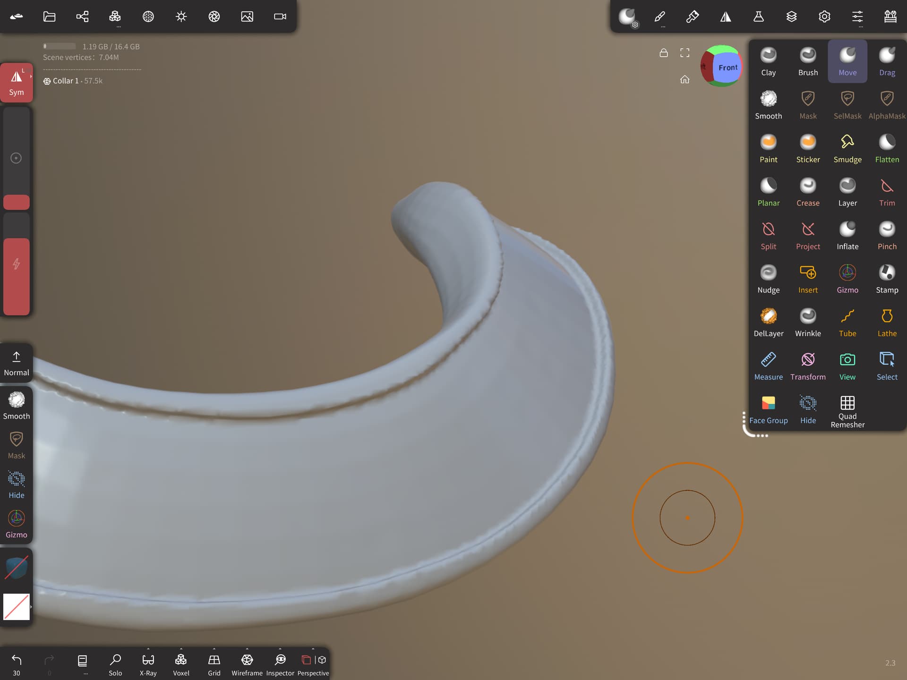Click the white color swatch

pos(17,607)
